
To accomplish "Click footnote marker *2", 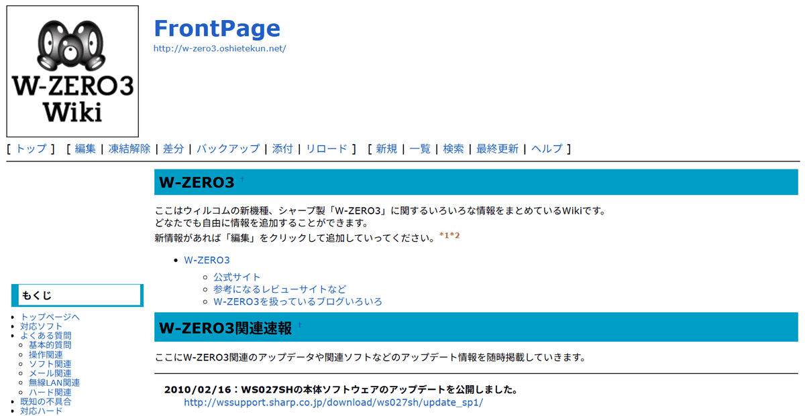I will pyautogui.click(x=455, y=236).
